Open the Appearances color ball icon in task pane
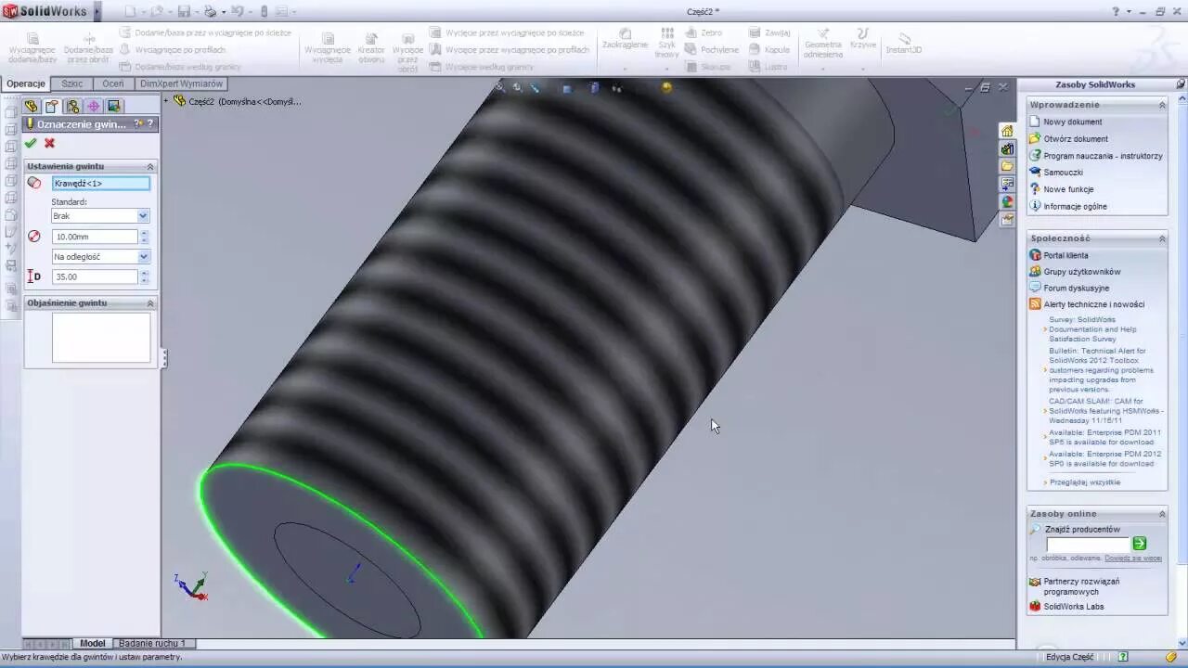 1007,201
